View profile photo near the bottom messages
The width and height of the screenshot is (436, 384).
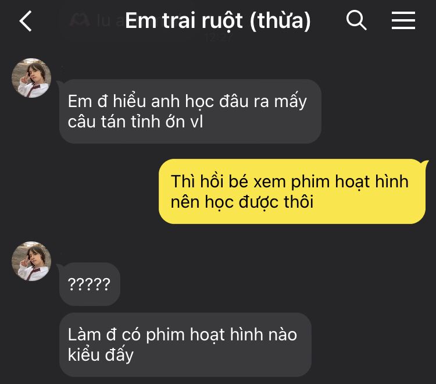click(x=31, y=261)
